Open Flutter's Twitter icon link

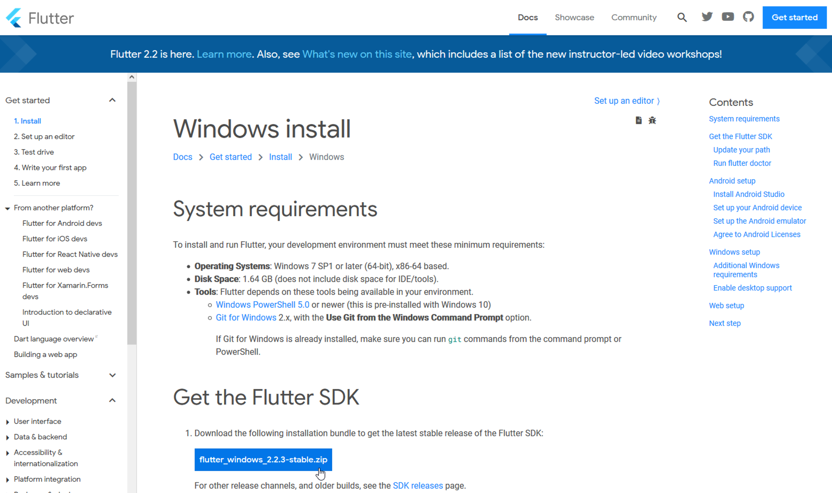[707, 17]
